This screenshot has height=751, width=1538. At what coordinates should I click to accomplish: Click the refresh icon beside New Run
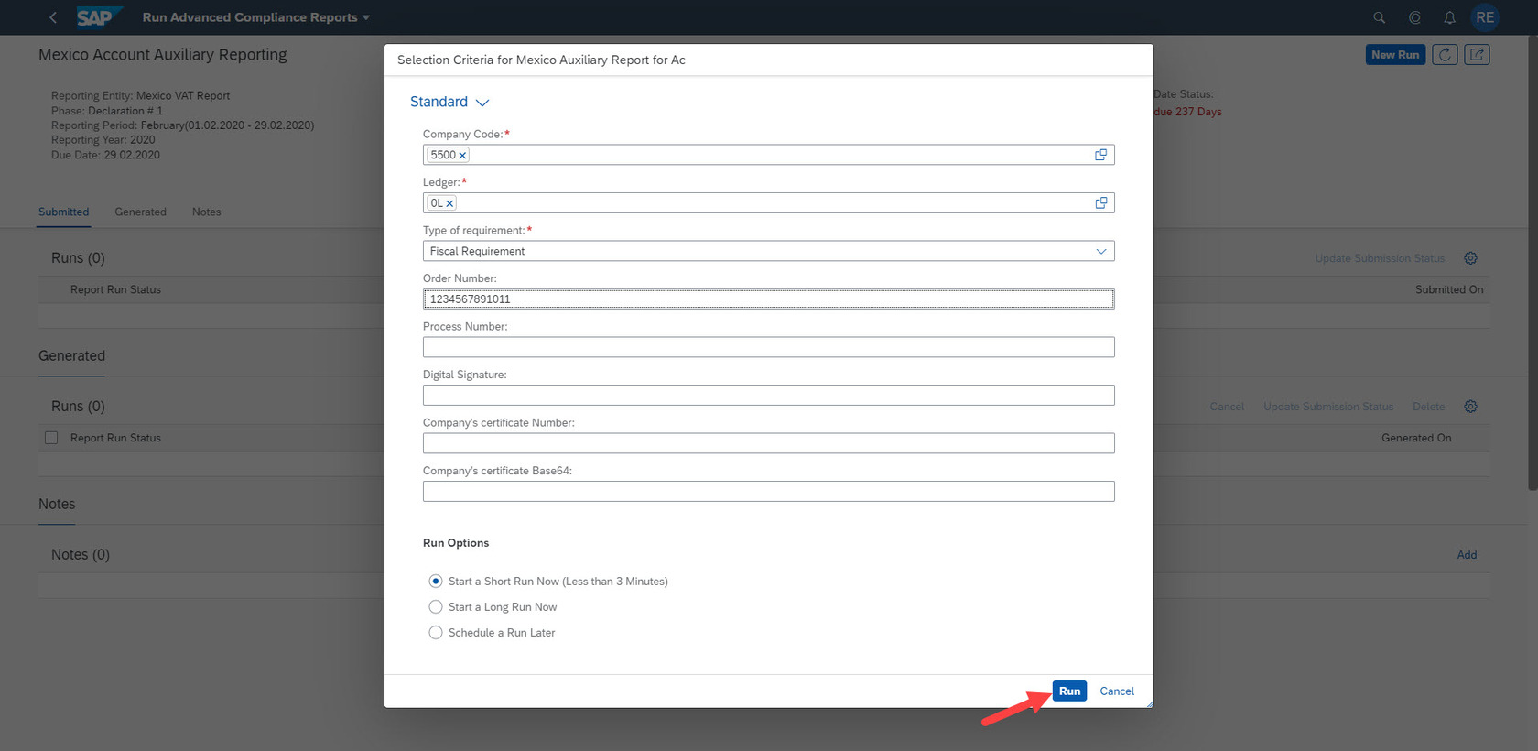tap(1445, 55)
